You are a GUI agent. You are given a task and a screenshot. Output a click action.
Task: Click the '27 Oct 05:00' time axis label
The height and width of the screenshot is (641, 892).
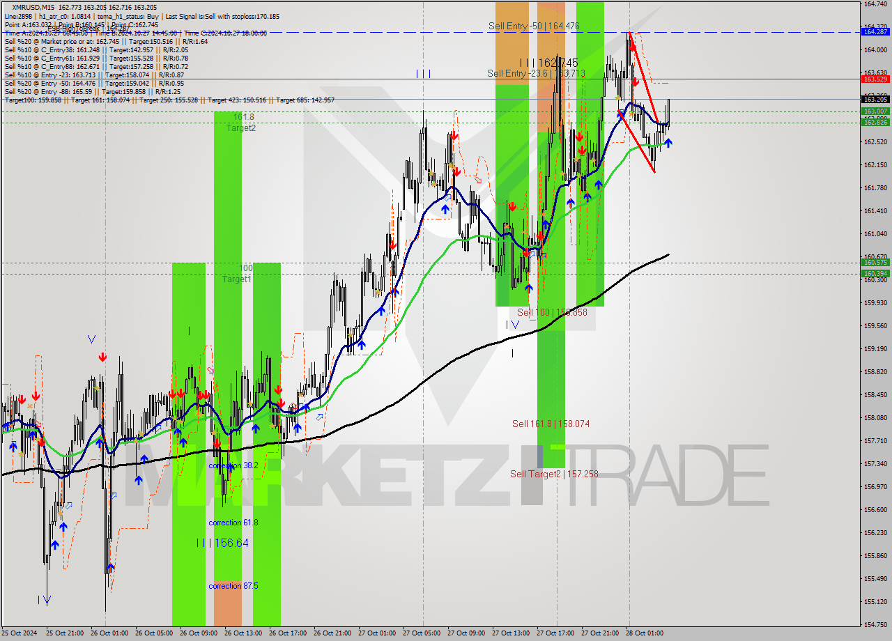[421, 633]
